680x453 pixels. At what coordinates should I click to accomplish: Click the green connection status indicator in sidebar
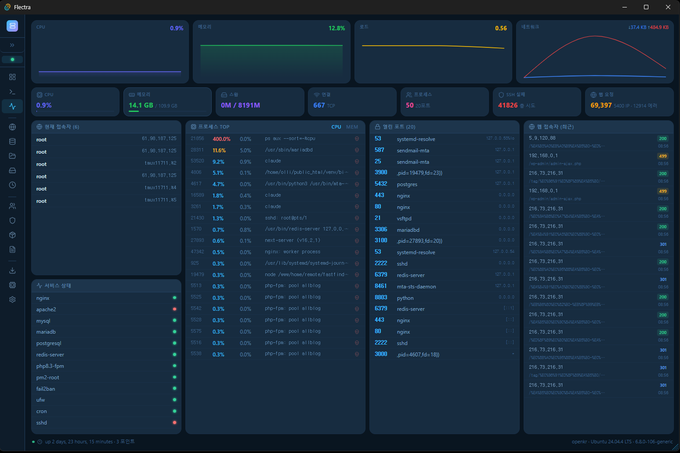(x=12, y=59)
